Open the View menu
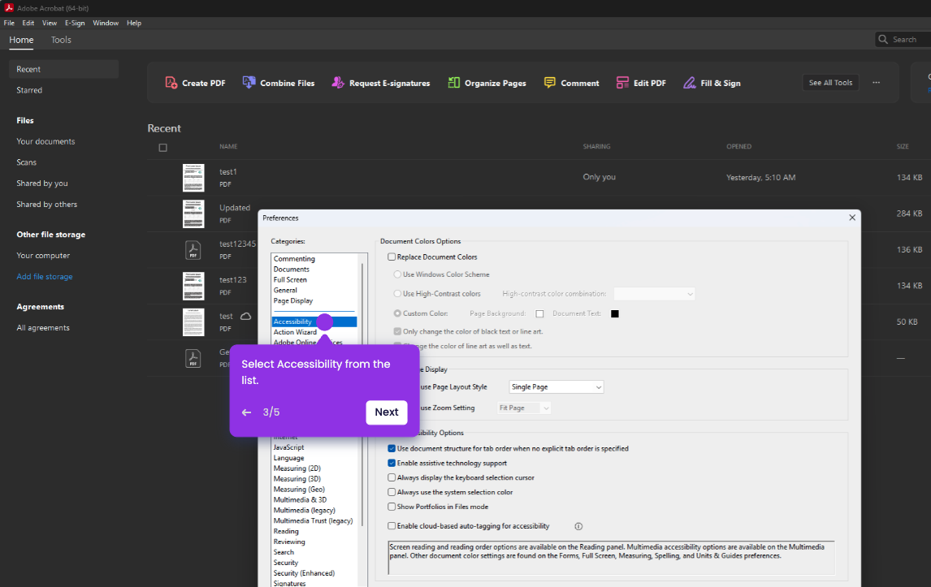 pos(50,23)
